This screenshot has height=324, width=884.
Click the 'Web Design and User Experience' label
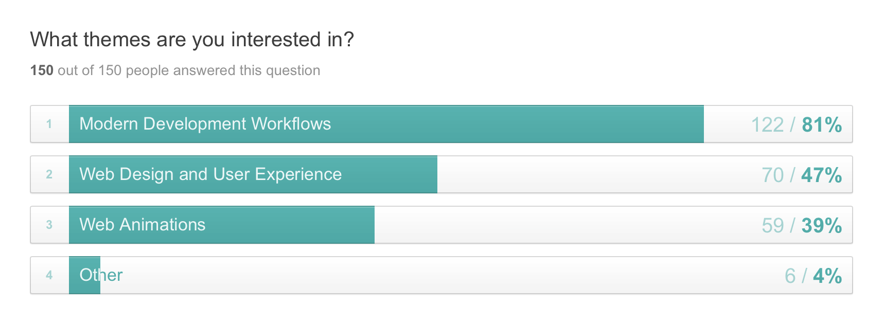pyautogui.click(x=210, y=174)
